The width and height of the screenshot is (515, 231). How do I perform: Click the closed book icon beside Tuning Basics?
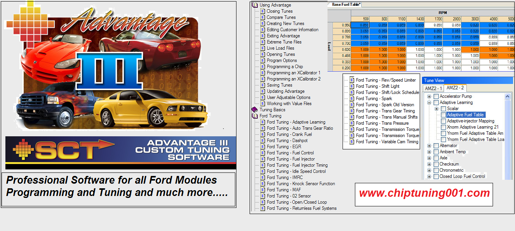coord(254,110)
